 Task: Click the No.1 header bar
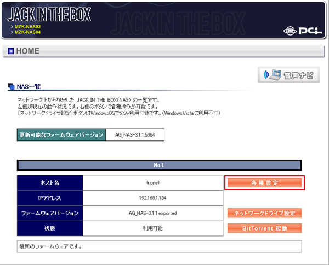[x=159, y=165]
